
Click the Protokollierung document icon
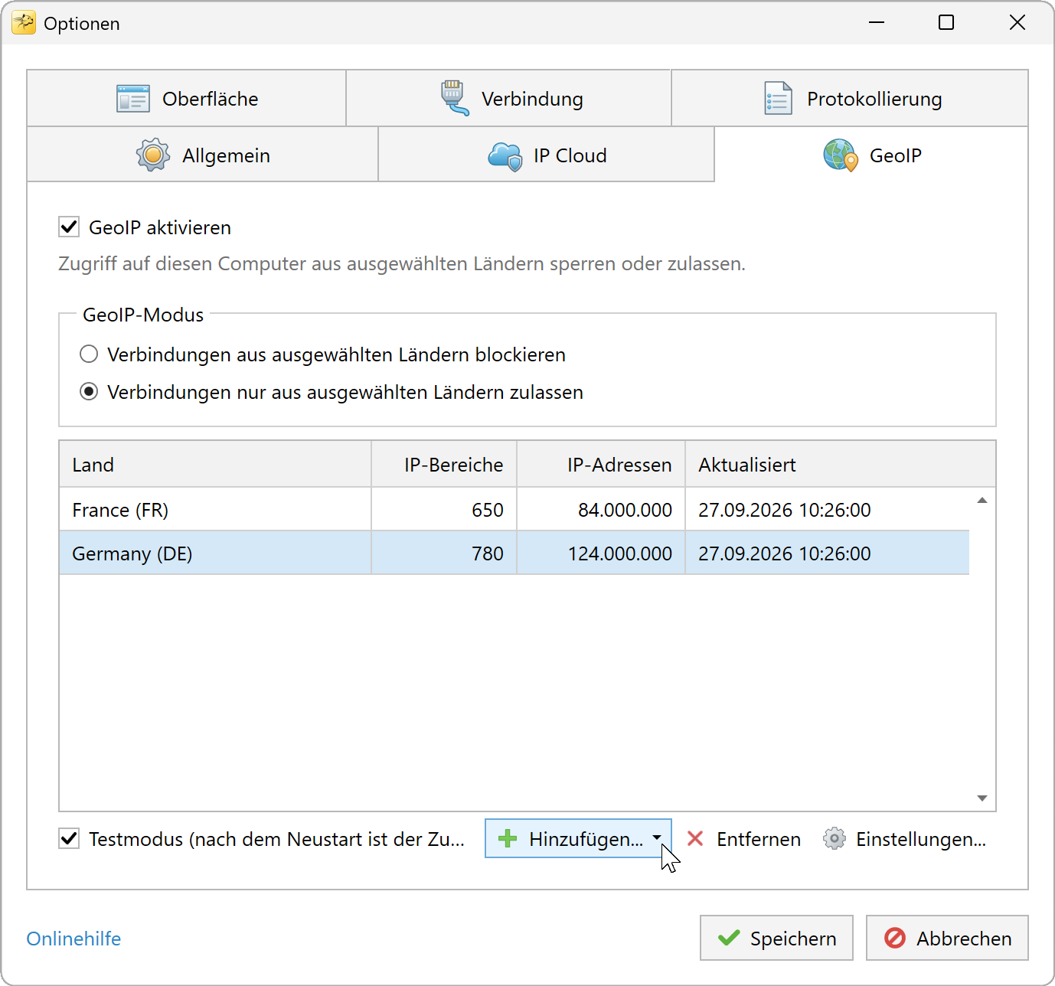pos(779,99)
